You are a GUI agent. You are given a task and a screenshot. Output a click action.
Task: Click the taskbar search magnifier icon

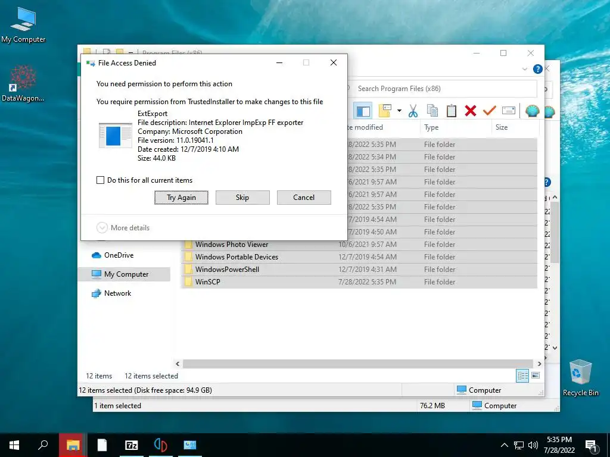point(43,445)
